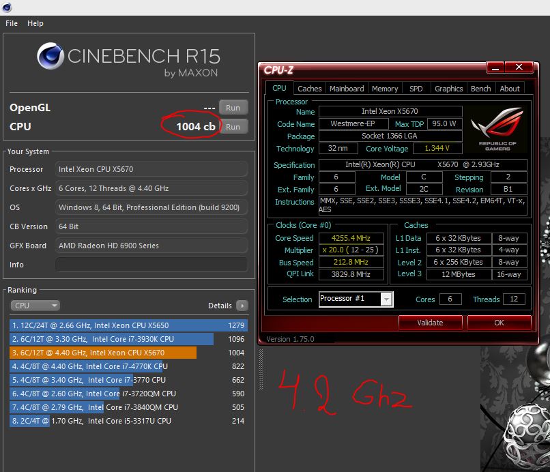Click the Level 2 6 x 256 KBytes value

tap(459, 263)
